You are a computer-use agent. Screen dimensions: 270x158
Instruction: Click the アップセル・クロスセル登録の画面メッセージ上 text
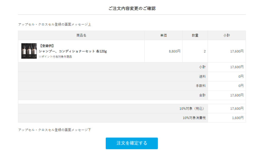click(55, 24)
